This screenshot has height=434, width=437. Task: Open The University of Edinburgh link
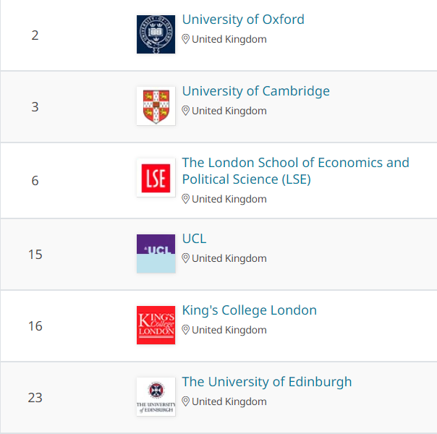(267, 382)
